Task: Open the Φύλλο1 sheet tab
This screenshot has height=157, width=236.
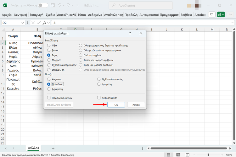Action: 33,148
